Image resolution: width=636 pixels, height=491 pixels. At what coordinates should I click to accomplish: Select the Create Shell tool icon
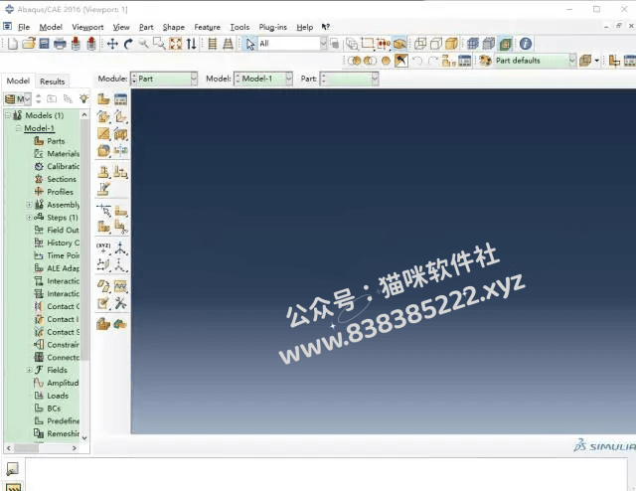(120, 117)
